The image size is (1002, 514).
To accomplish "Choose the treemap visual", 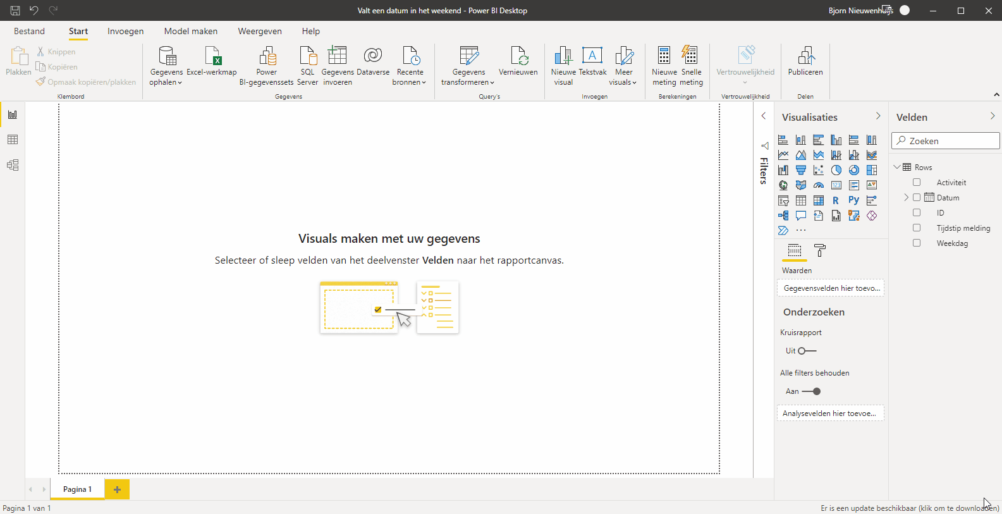I will (x=872, y=170).
